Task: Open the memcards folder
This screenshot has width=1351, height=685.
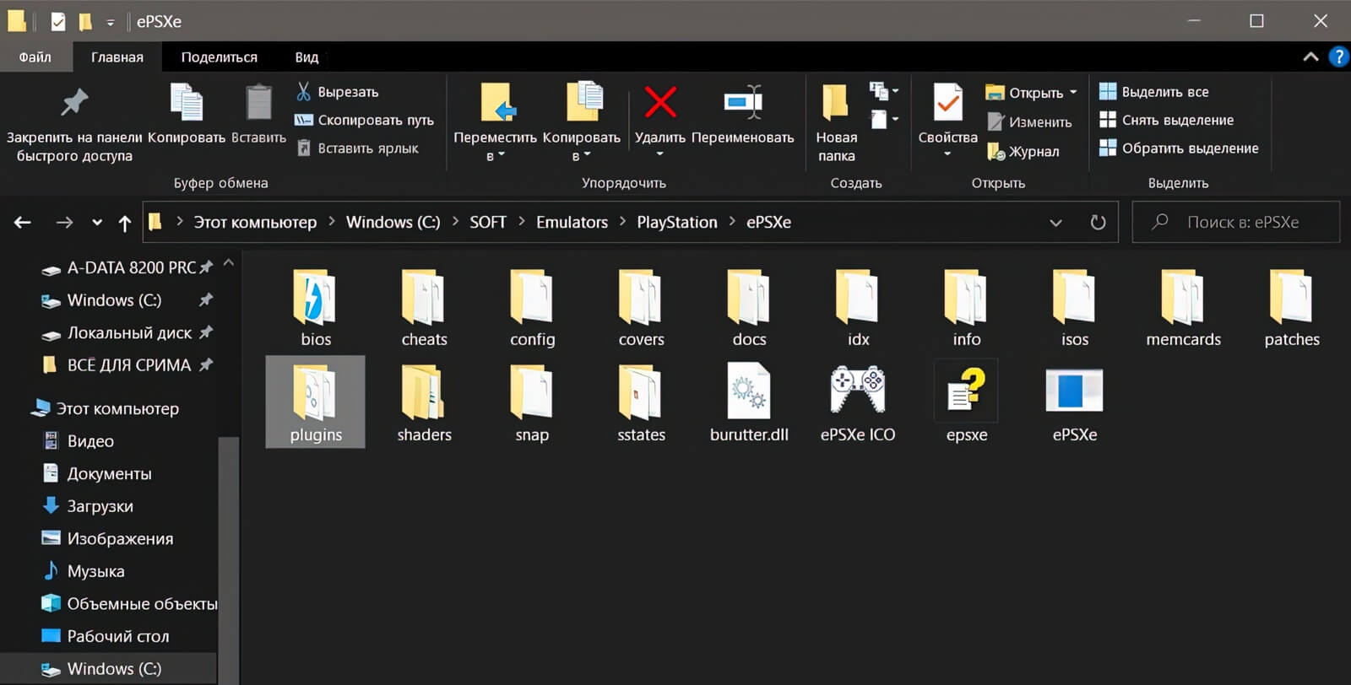Action: pyautogui.click(x=1183, y=307)
